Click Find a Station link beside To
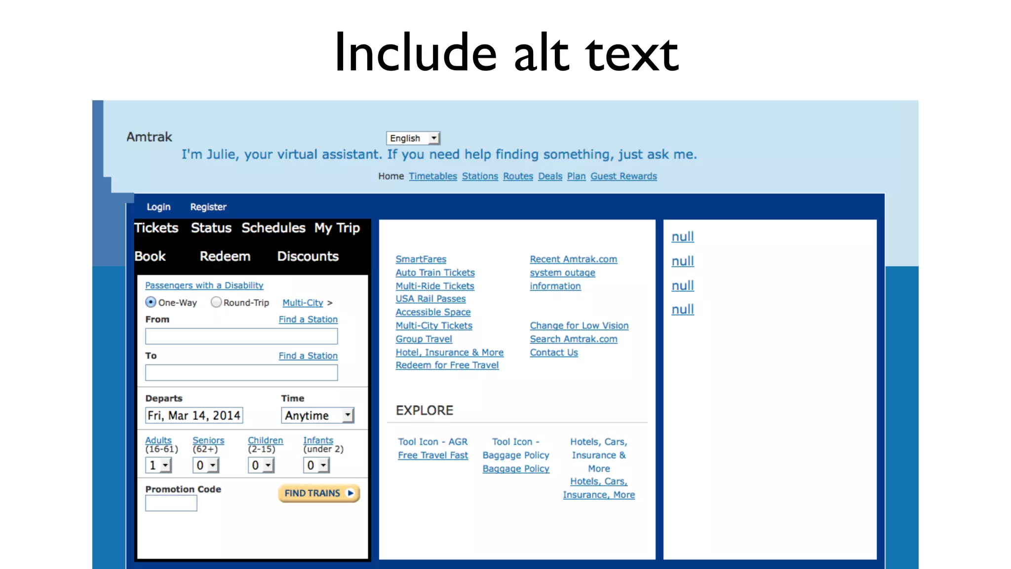The height and width of the screenshot is (569, 1011). [308, 356]
